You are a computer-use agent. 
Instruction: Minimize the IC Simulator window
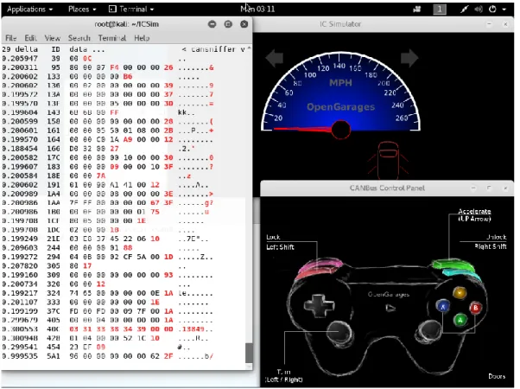pyautogui.click(x=490, y=24)
